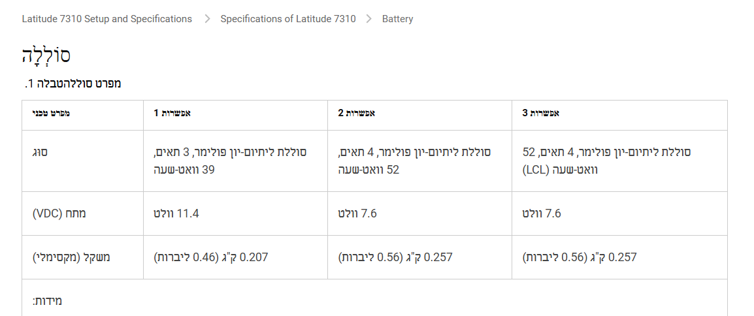Click the table caption מפרט סוללה
Viewport: 754px width, 316px height.
click(x=73, y=84)
